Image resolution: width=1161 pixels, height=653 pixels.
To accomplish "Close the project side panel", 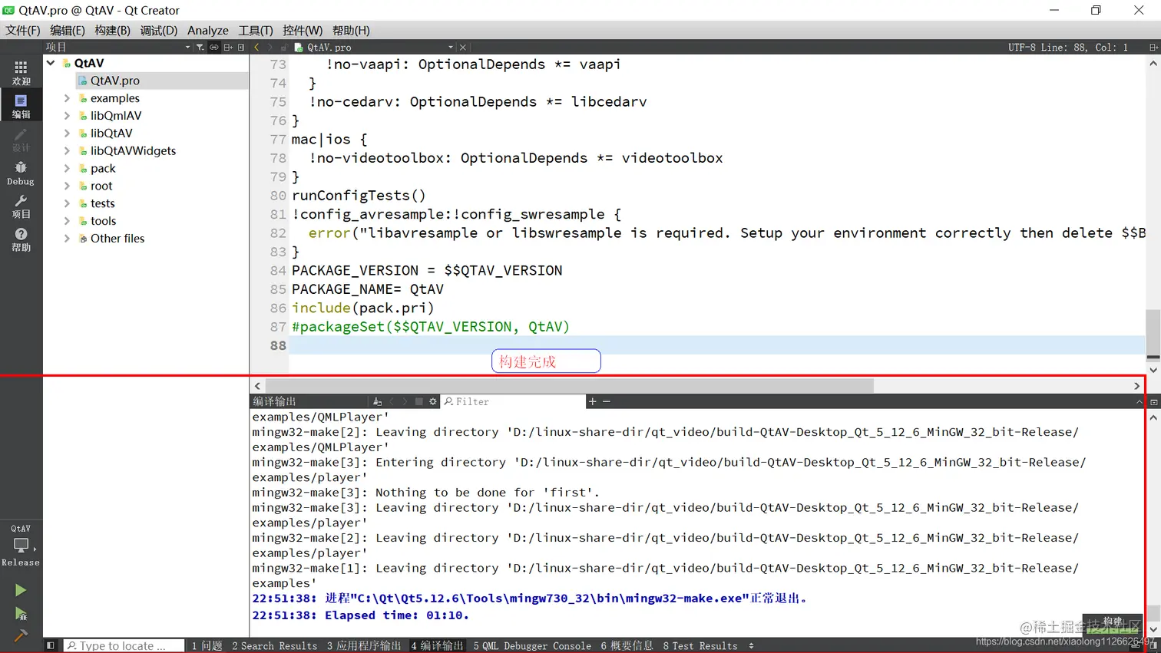I will 241,48.
